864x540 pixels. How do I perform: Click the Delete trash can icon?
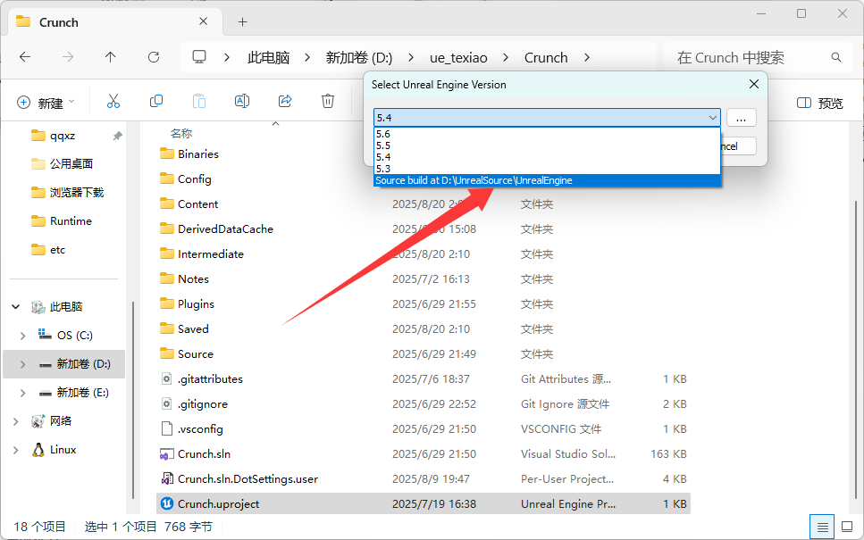click(328, 101)
